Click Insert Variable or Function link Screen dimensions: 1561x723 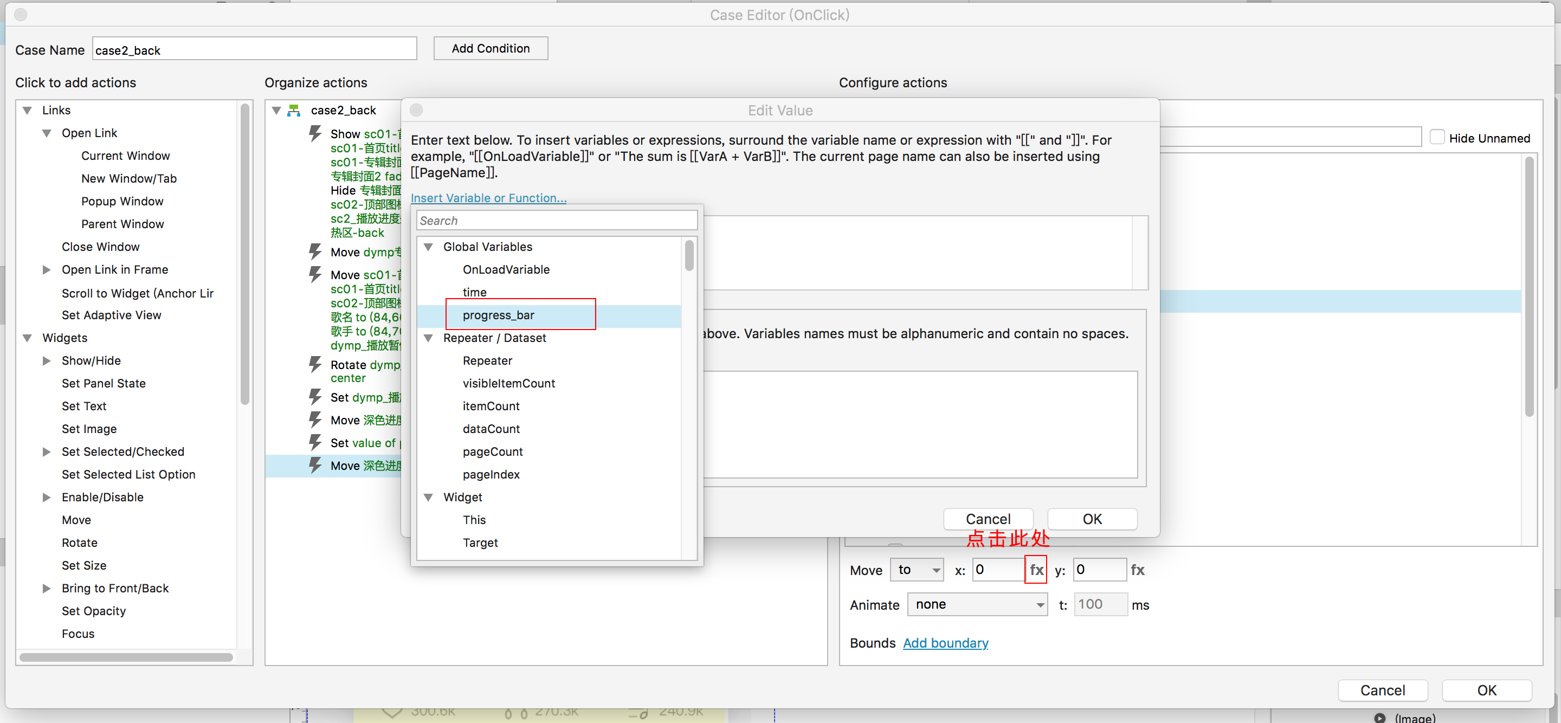click(x=488, y=198)
